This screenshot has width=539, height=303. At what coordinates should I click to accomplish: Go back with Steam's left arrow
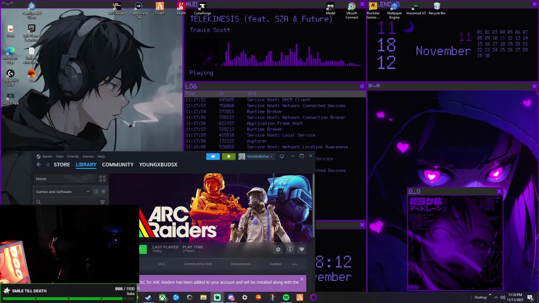39,165
